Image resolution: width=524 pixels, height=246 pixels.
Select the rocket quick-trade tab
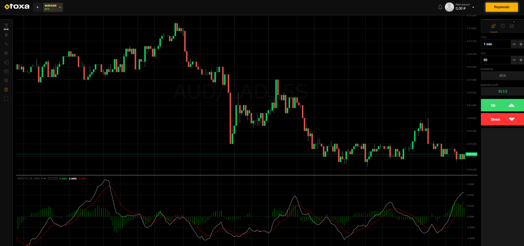click(x=493, y=26)
